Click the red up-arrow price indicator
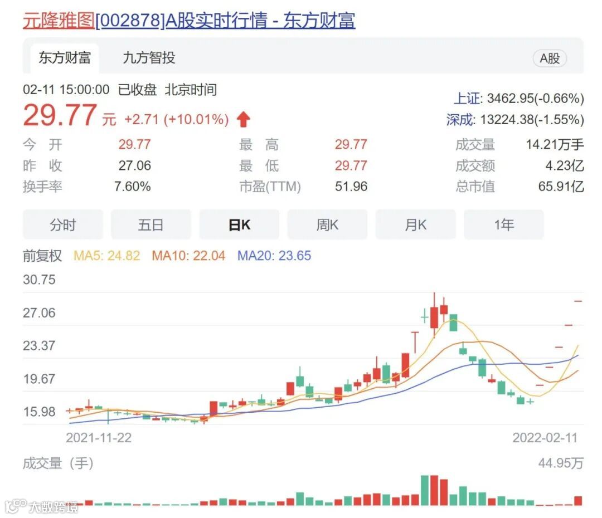 coord(244,119)
